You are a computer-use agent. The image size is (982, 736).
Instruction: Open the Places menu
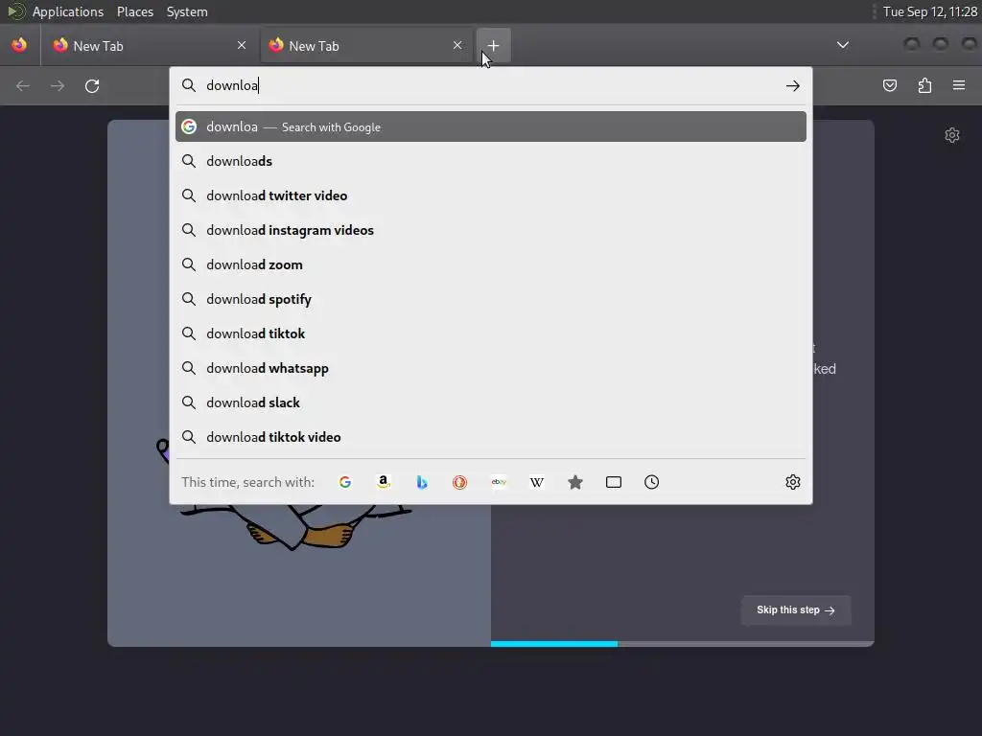134,11
